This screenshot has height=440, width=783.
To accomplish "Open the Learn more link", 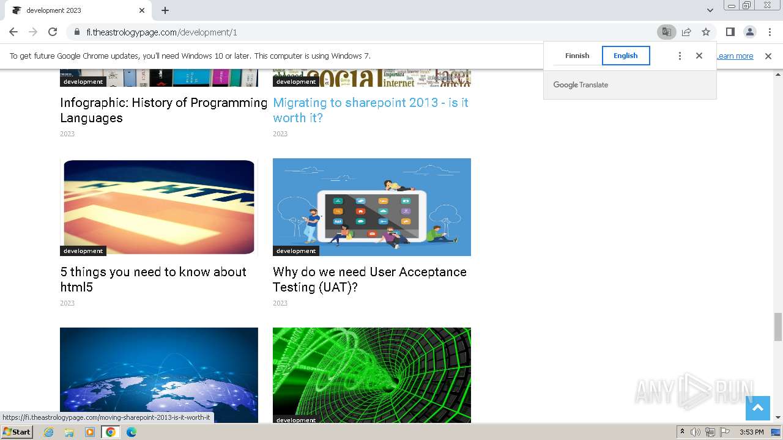I will coord(735,56).
